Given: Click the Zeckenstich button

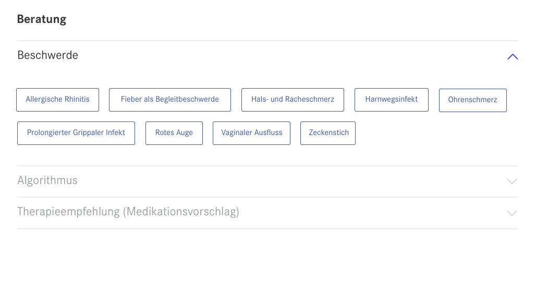Looking at the screenshot, I should 328,133.
